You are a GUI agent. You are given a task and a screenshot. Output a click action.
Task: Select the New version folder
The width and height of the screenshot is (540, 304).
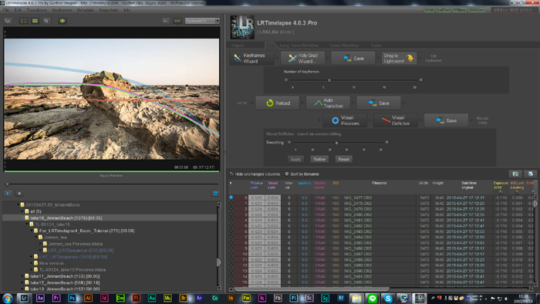point(52,263)
